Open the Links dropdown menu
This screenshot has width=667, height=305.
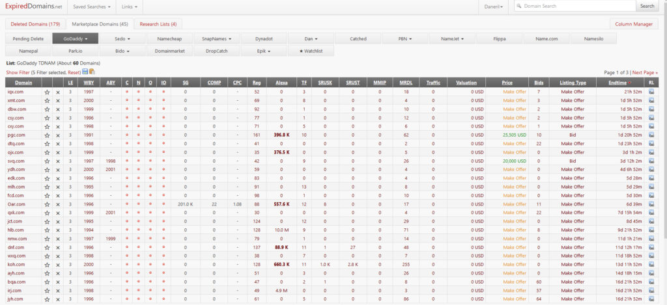coord(130,7)
